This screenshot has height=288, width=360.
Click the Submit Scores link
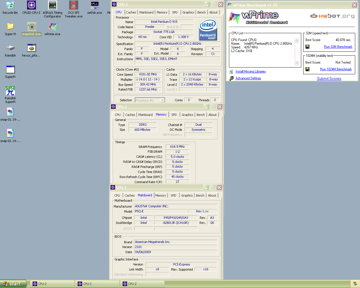[329, 79]
